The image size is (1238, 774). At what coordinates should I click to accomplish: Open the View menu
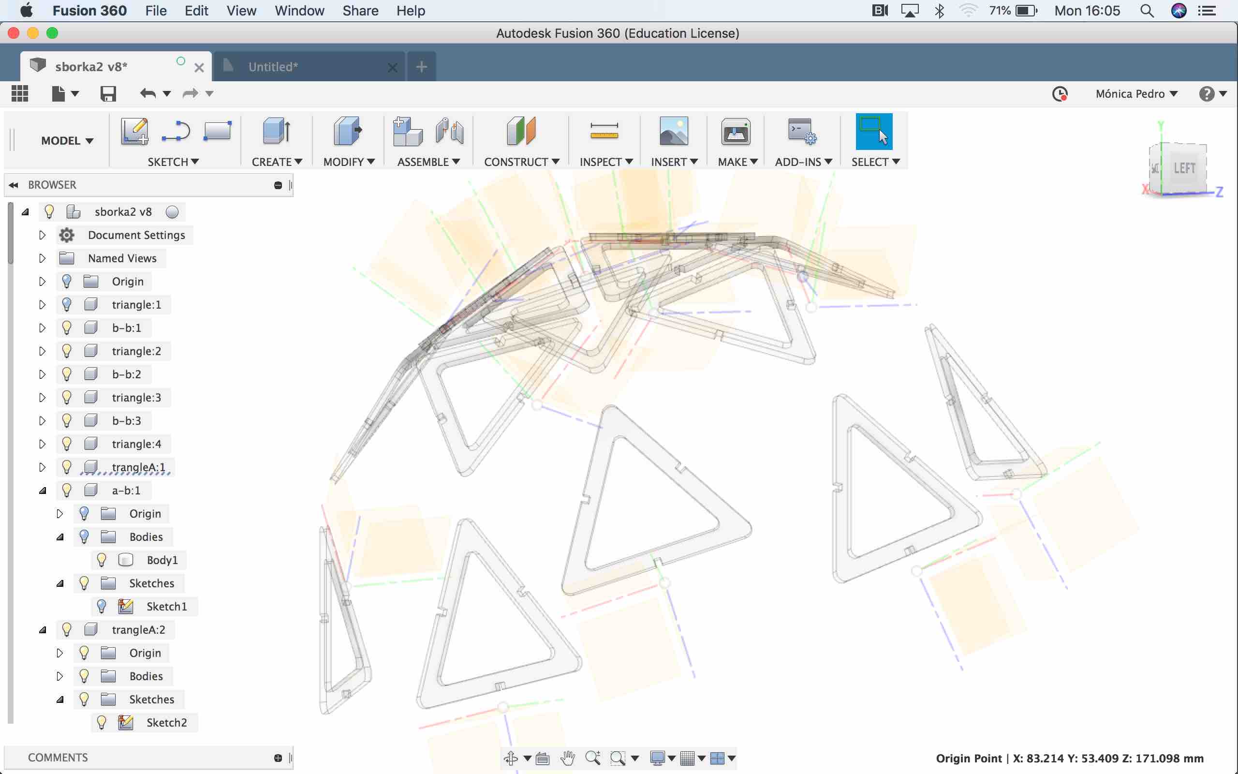[241, 11]
